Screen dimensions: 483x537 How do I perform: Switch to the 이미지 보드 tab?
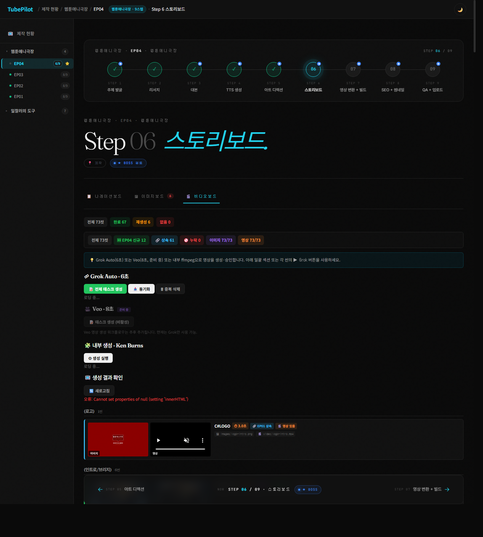[x=154, y=196]
